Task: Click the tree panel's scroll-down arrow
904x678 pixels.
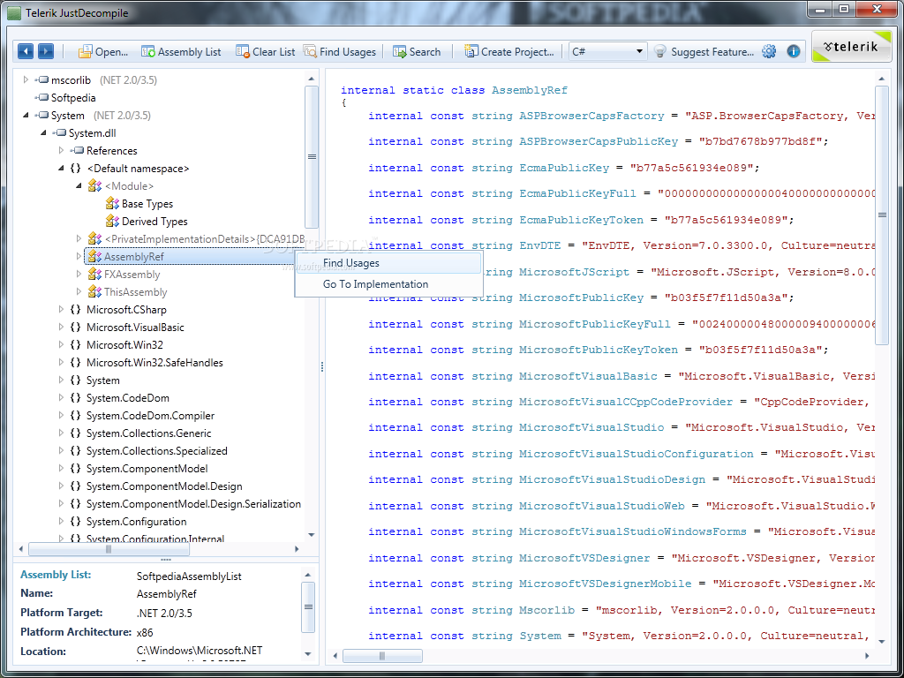Action: 312,534
